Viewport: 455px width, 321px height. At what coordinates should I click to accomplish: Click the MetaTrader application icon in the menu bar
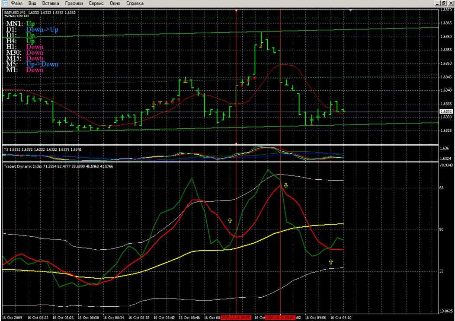(5, 3)
